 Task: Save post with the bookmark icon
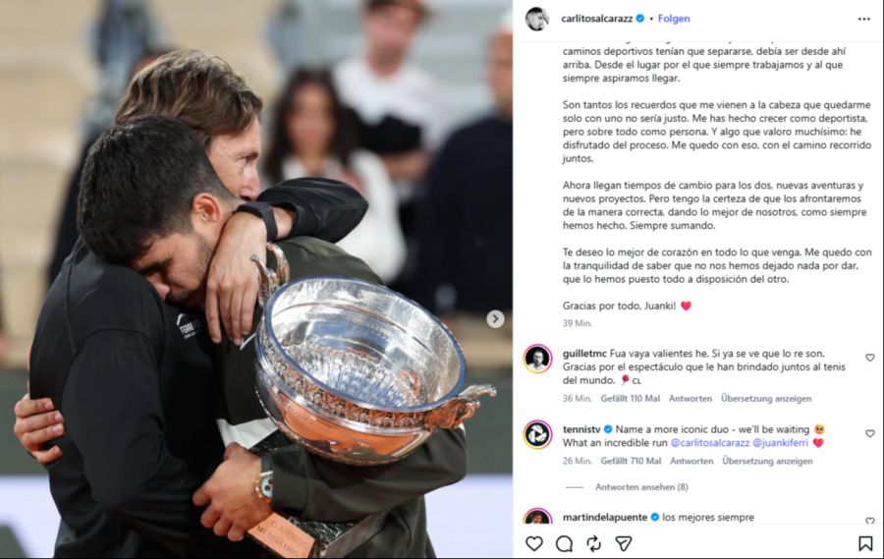point(865,543)
